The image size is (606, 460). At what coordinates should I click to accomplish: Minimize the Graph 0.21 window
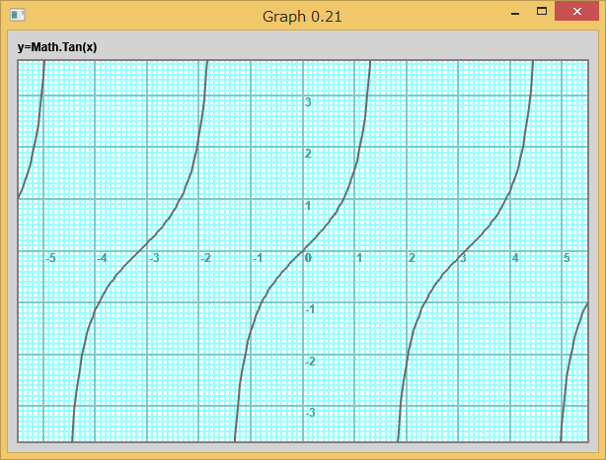[x=515, y=13]
